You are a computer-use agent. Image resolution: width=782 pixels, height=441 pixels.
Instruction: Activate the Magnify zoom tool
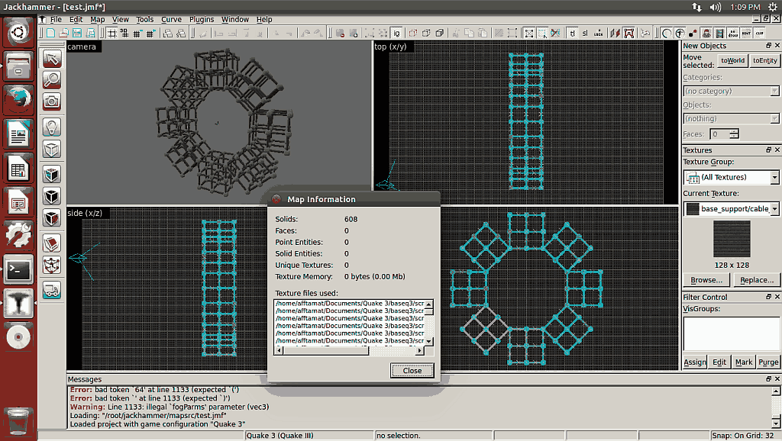coord(51,79)
